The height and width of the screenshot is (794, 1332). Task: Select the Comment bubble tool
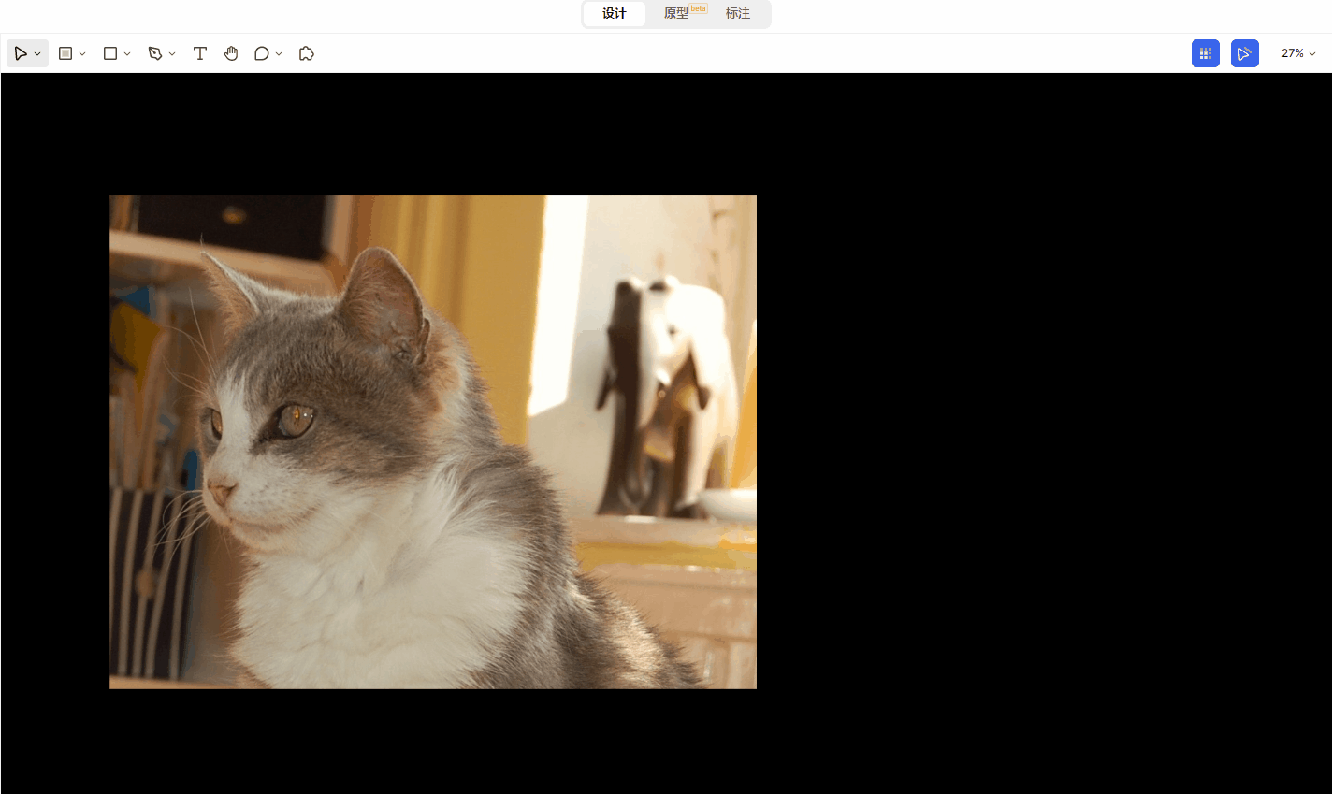pos(262,53)
